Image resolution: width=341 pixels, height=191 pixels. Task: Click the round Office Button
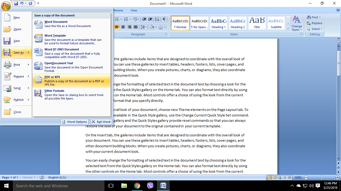pos(6,5)
